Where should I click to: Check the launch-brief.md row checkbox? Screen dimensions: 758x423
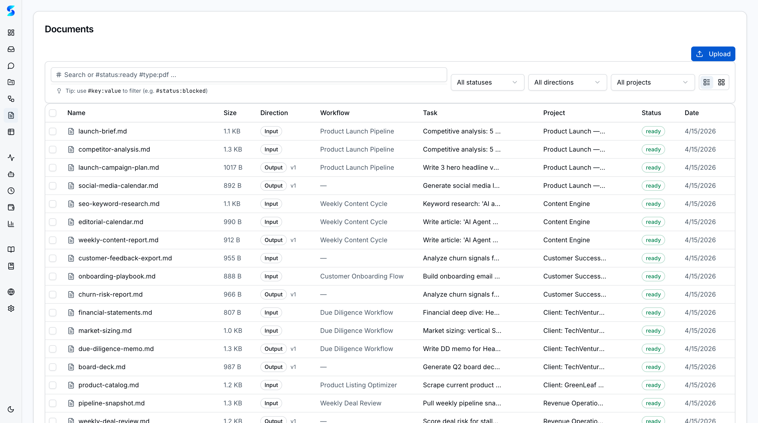pos(53,131)
